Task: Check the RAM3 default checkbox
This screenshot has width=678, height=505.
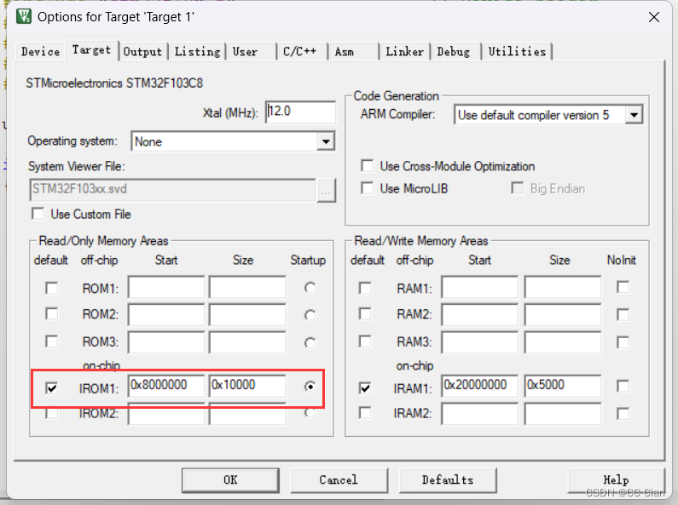Action: coord(365,341)
